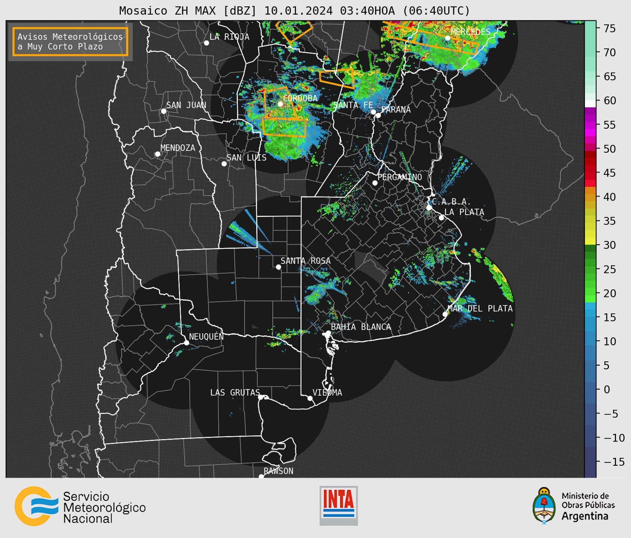631x538 pixels.
Task: Click the CORDOBA city label
Action: [x=300, y=98]
